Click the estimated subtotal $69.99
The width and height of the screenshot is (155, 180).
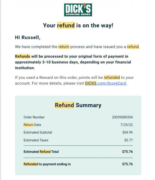coord(127,132)
